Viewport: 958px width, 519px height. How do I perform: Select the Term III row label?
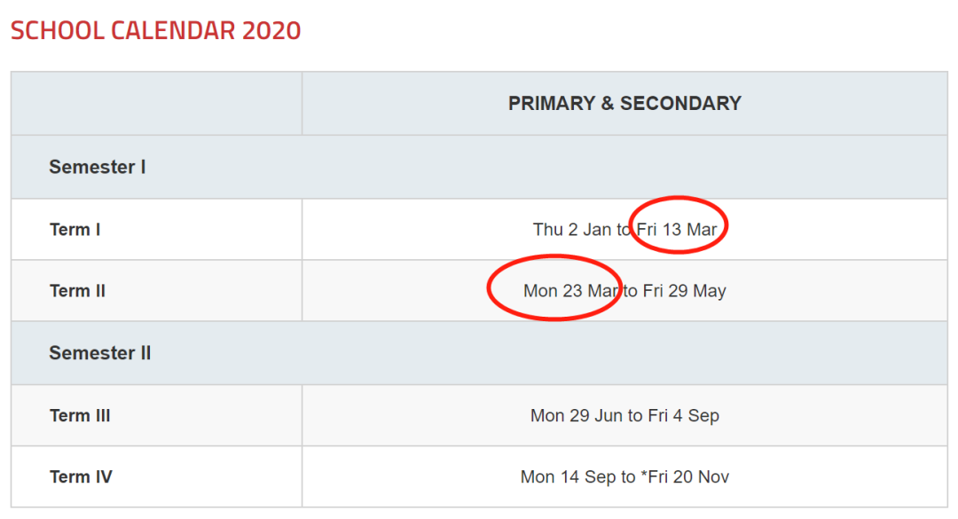pos(80,415)
